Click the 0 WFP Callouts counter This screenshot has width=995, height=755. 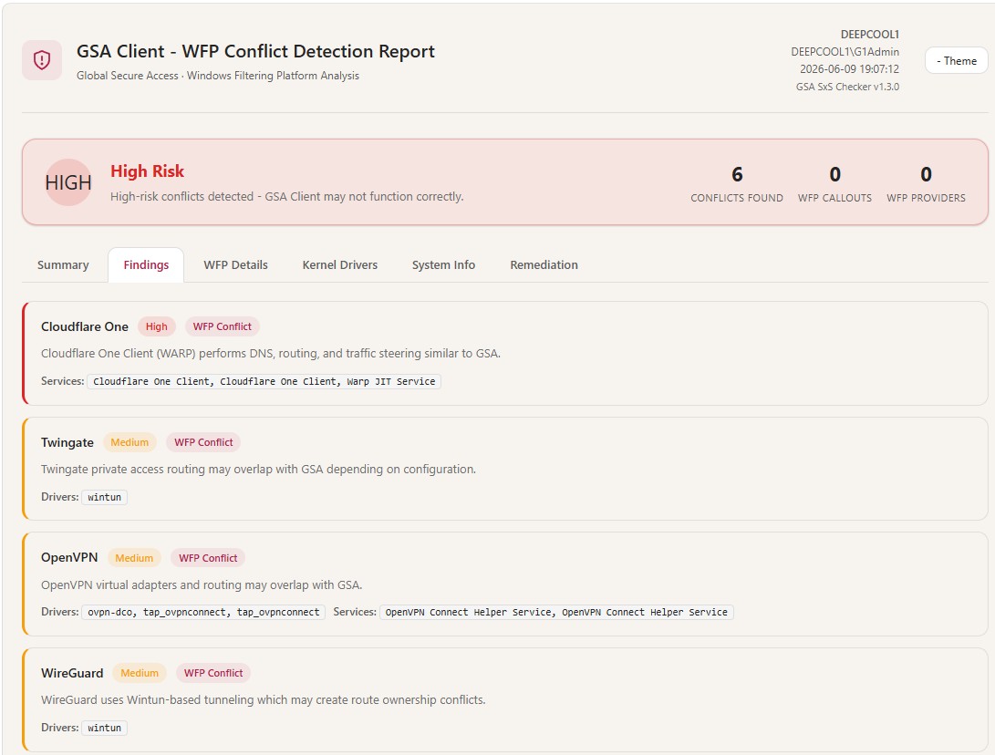[x=834, y=183]
